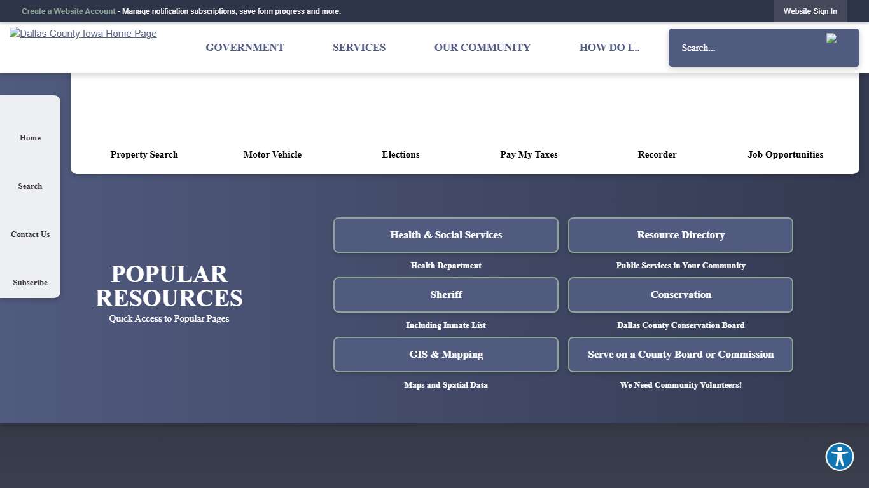Select the OUR COMMUNITY menu item

click(x=482, y=47)
